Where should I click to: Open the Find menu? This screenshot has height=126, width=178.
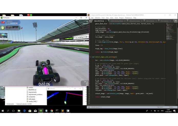click(x=103, y=18)
